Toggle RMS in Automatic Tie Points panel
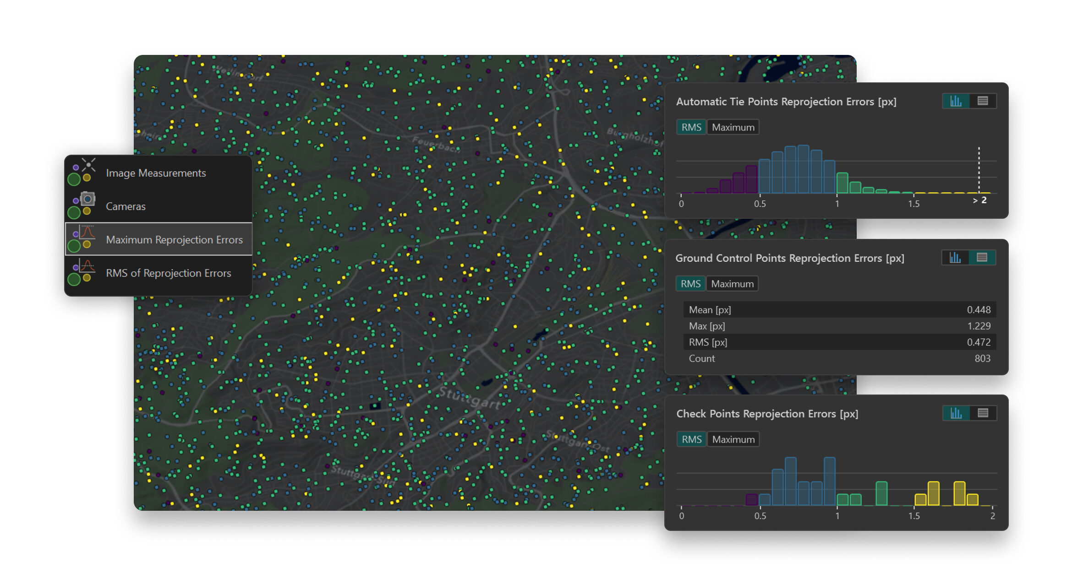This screenshot has width=1083, height=584. [691, 127]
